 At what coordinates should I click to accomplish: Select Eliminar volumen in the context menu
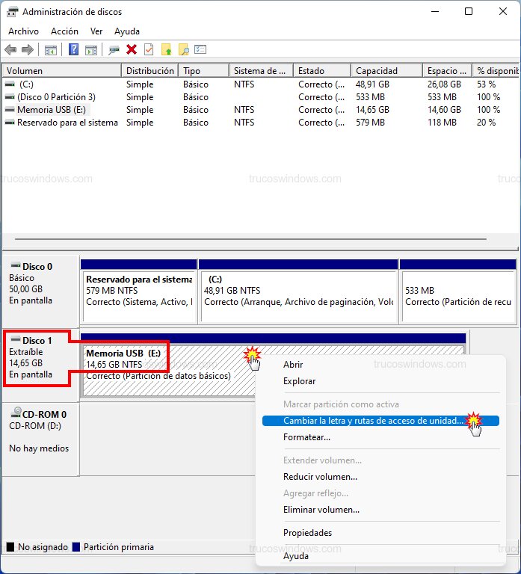[x=321, y=510]
